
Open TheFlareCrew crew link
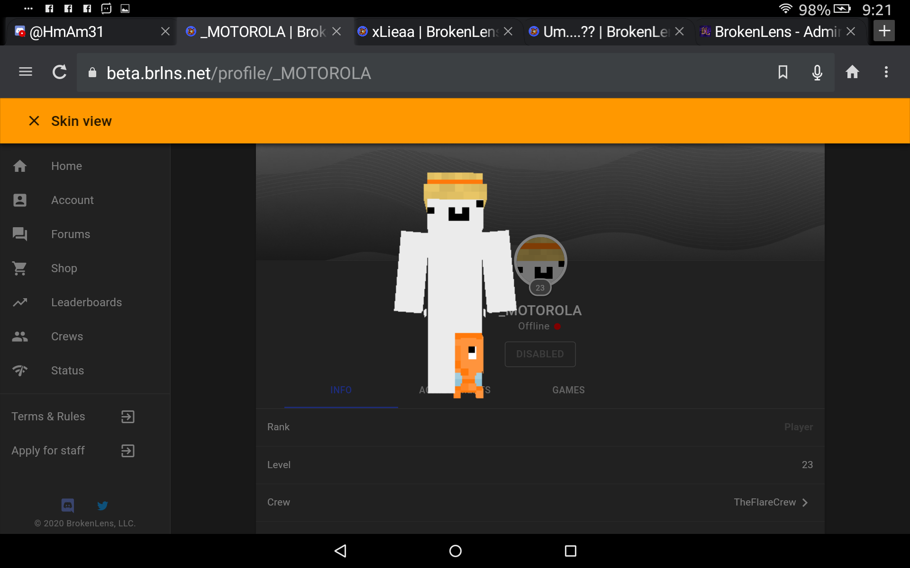pos(764,502)
